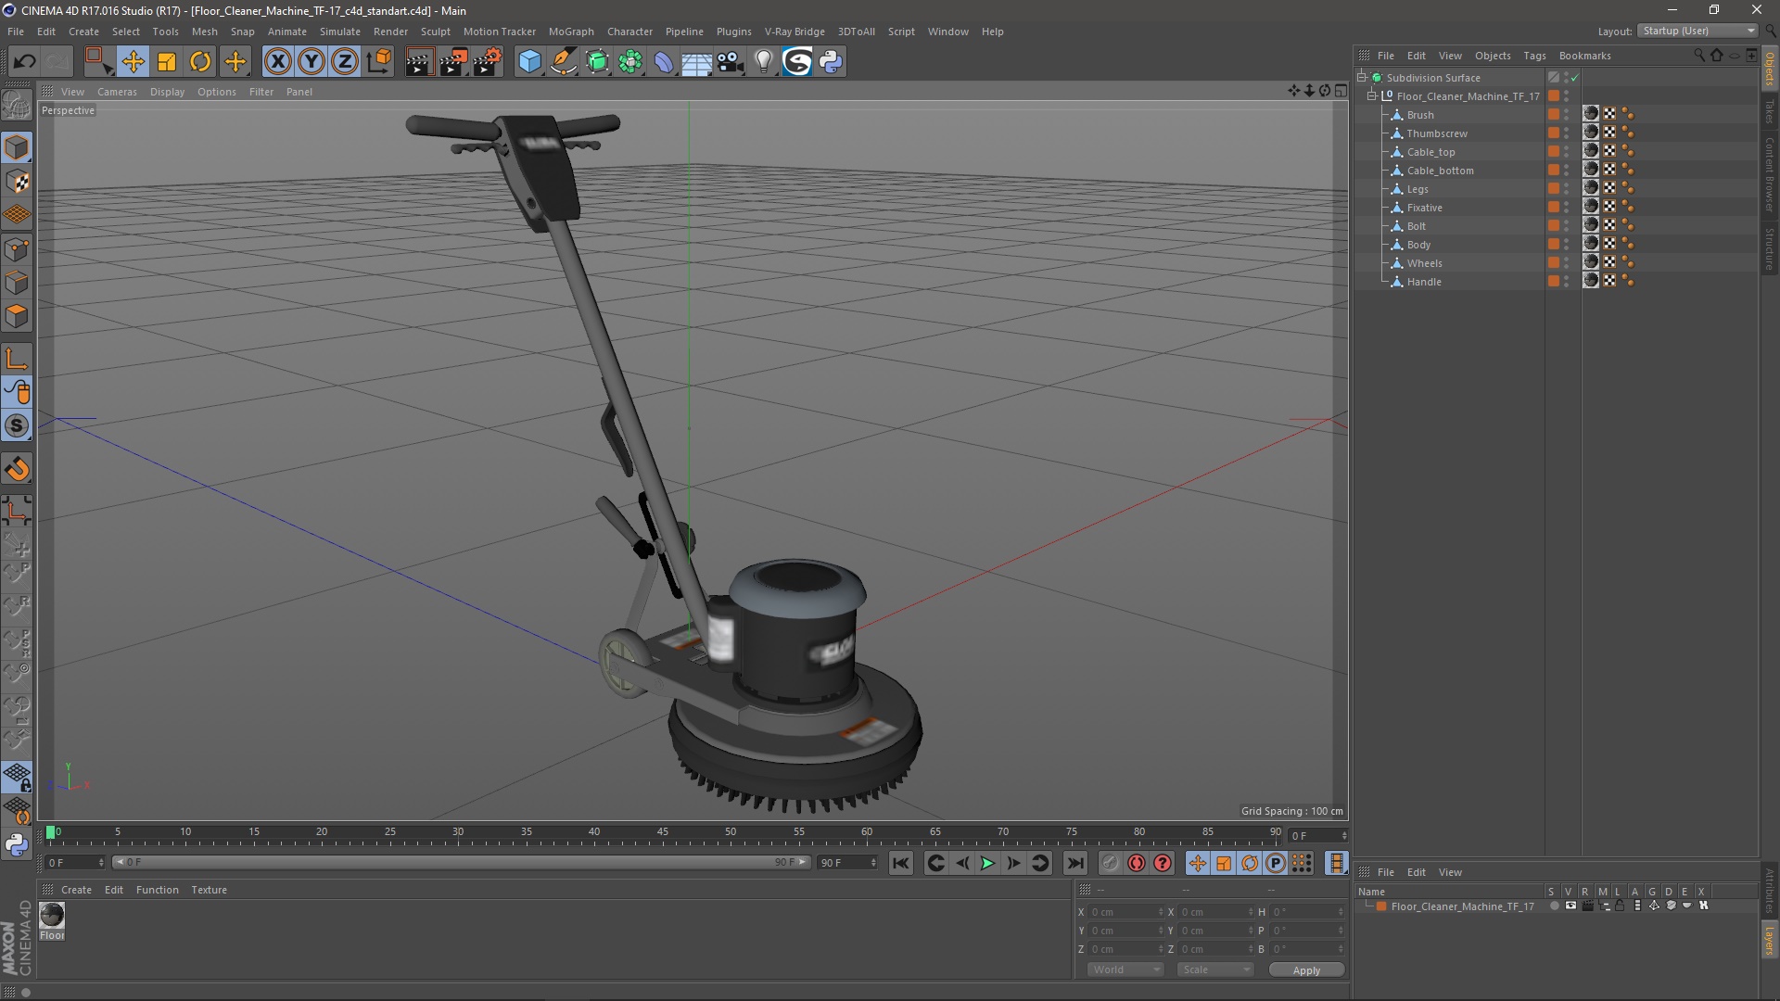Viewport: 1780px width, 1001px height.
Task: Select the Move tool in toolbar
Action: coord(133,62)
